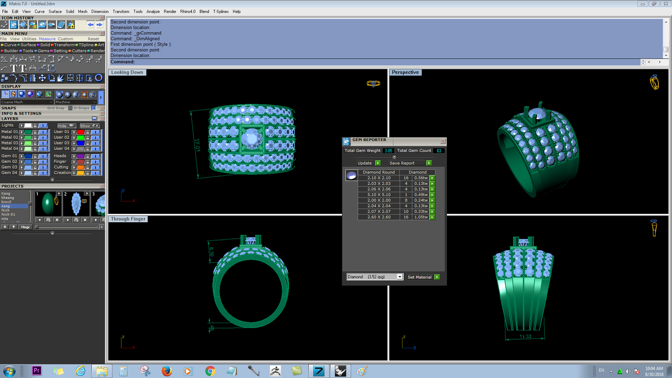Click the blue ring torus icon
Screen dimensions: 672x378
point(99,78)
